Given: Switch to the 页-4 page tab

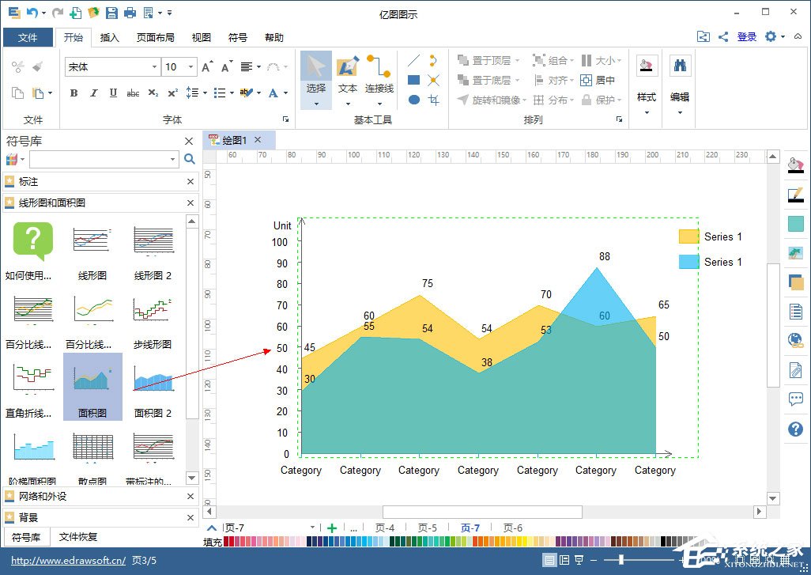Looking at the screenshot, I should (384, 528).
